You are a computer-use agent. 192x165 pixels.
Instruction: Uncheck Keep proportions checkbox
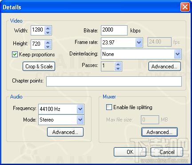point(15,55)
